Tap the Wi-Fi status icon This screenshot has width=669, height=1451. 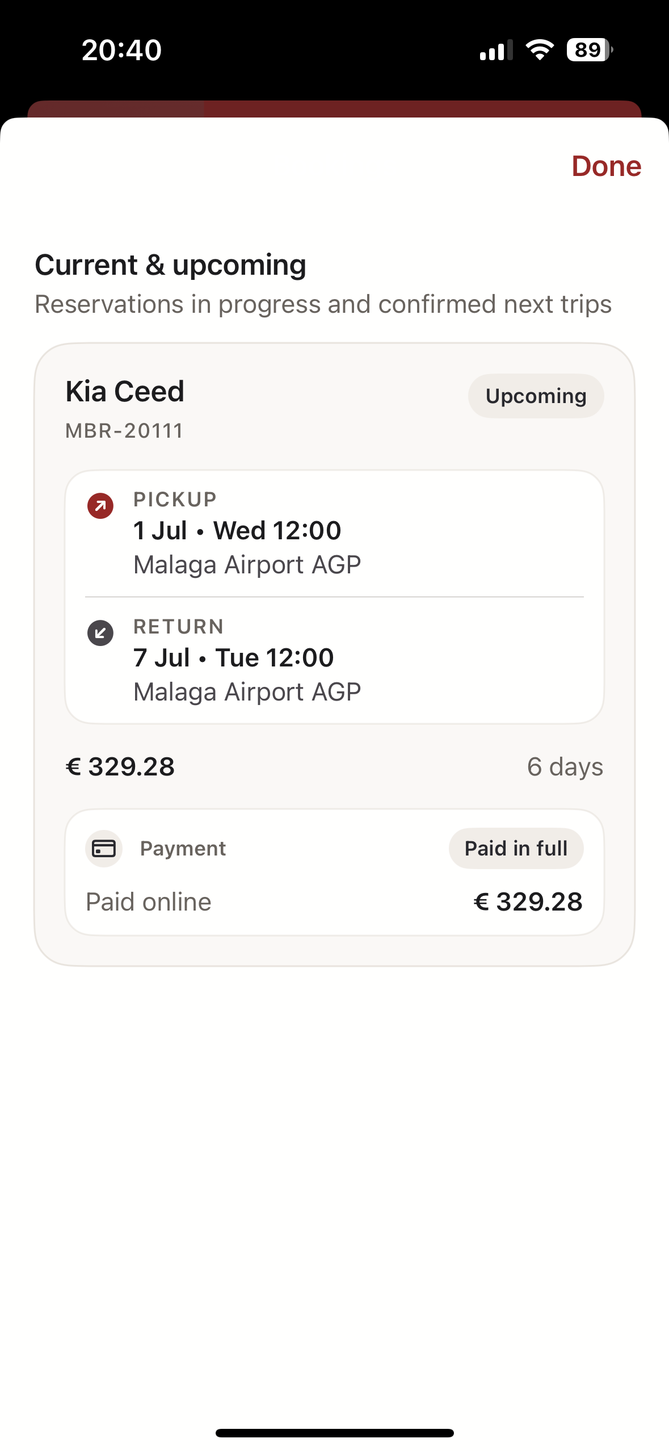click(539, 50)
